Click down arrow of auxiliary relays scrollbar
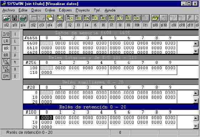This screenshot has width=200, height=137. [x=196, y=101]
